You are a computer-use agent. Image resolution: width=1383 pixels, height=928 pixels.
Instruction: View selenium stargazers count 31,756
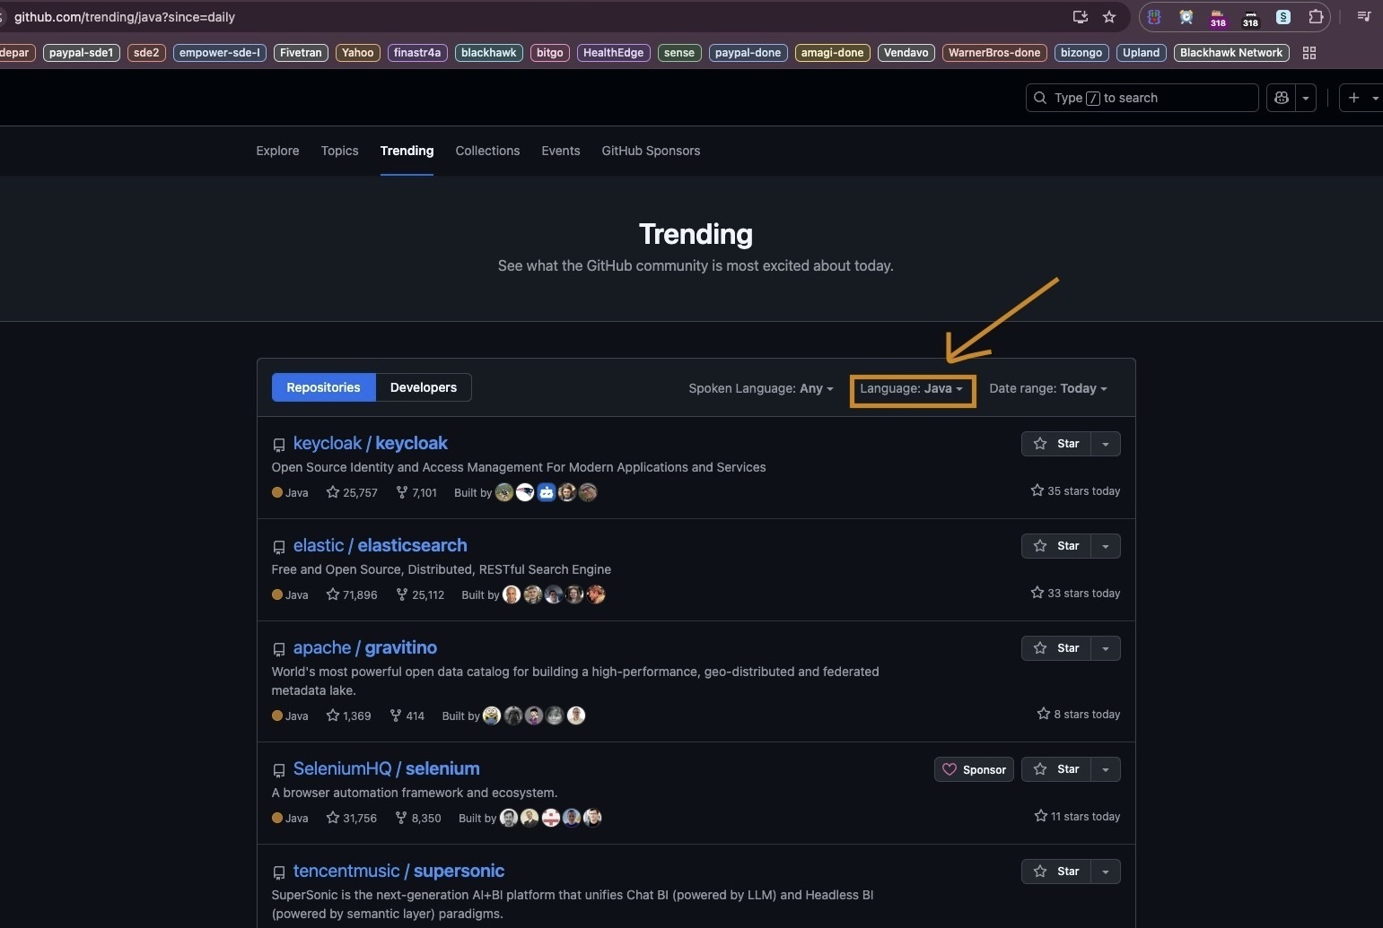point(352,818)
